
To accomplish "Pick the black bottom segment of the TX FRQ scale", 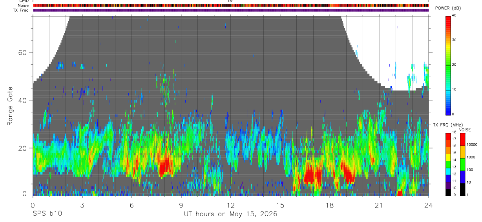I will click(x=448, y=193).
